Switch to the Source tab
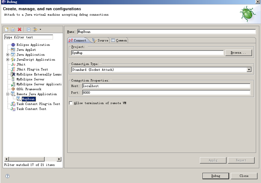Screen dimensions: 261x183 click(x=100, y=40)
